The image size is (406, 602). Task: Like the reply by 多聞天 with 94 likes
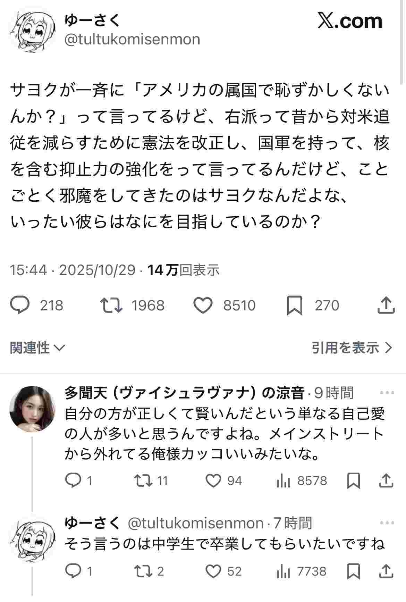(213, 481)
